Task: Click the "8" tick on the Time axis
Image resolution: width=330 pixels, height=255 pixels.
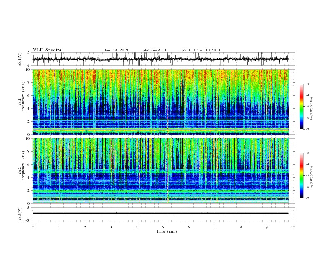Action: (x=241, y=227)
